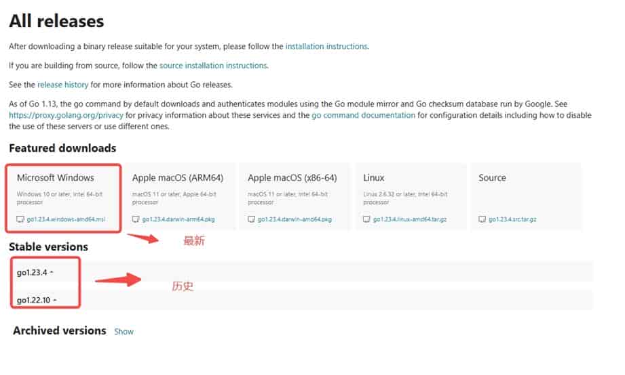Select the Source download card title
The image size is (625, 375).
(x=492, y=178)
